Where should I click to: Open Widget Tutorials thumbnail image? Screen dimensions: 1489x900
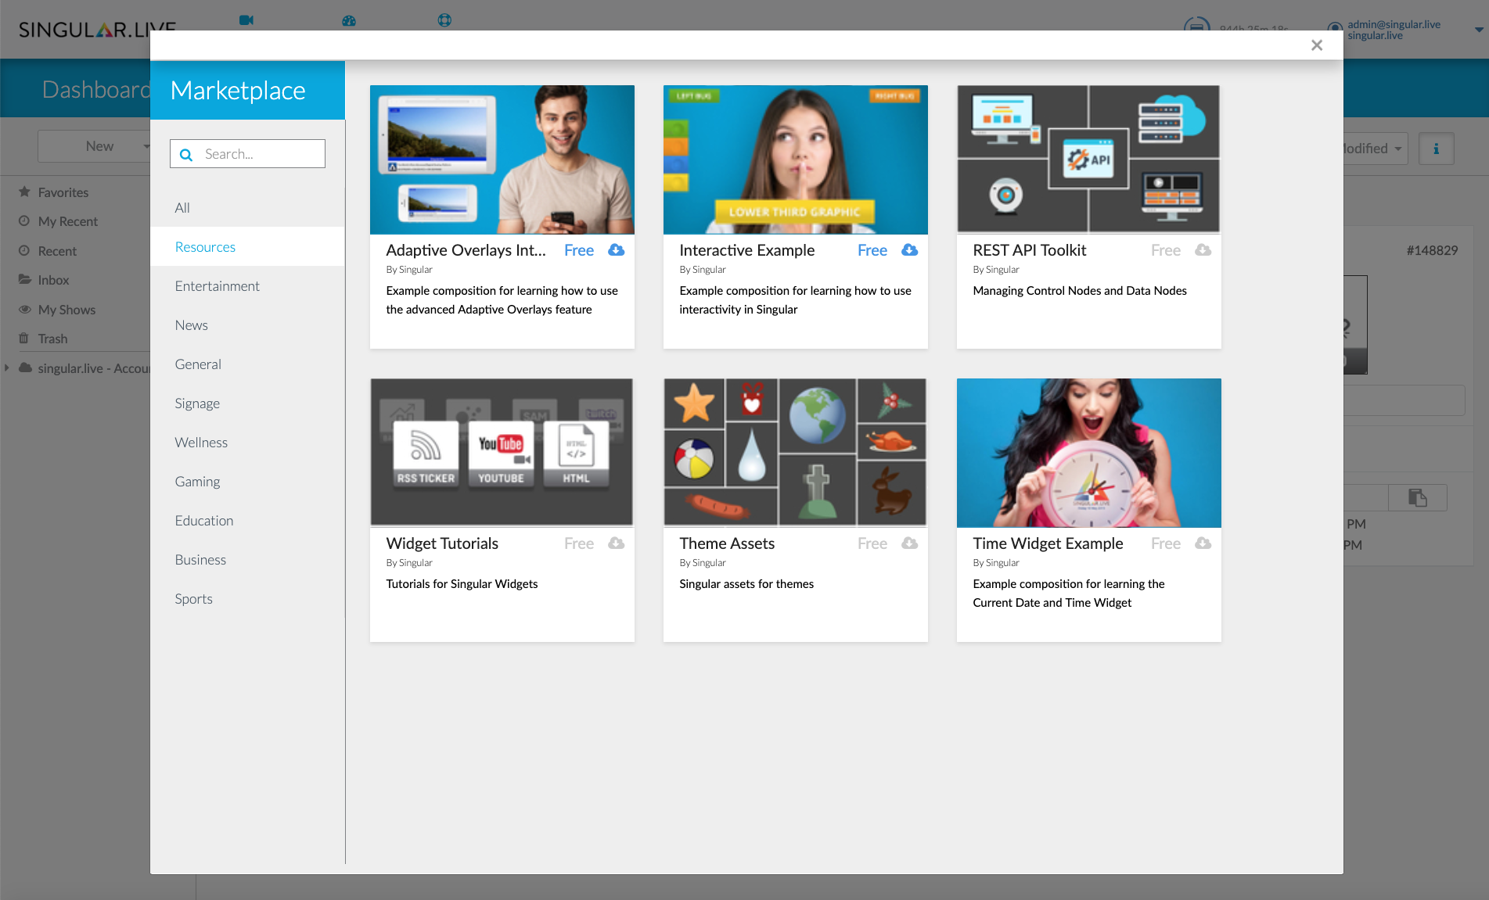(502, 453)
